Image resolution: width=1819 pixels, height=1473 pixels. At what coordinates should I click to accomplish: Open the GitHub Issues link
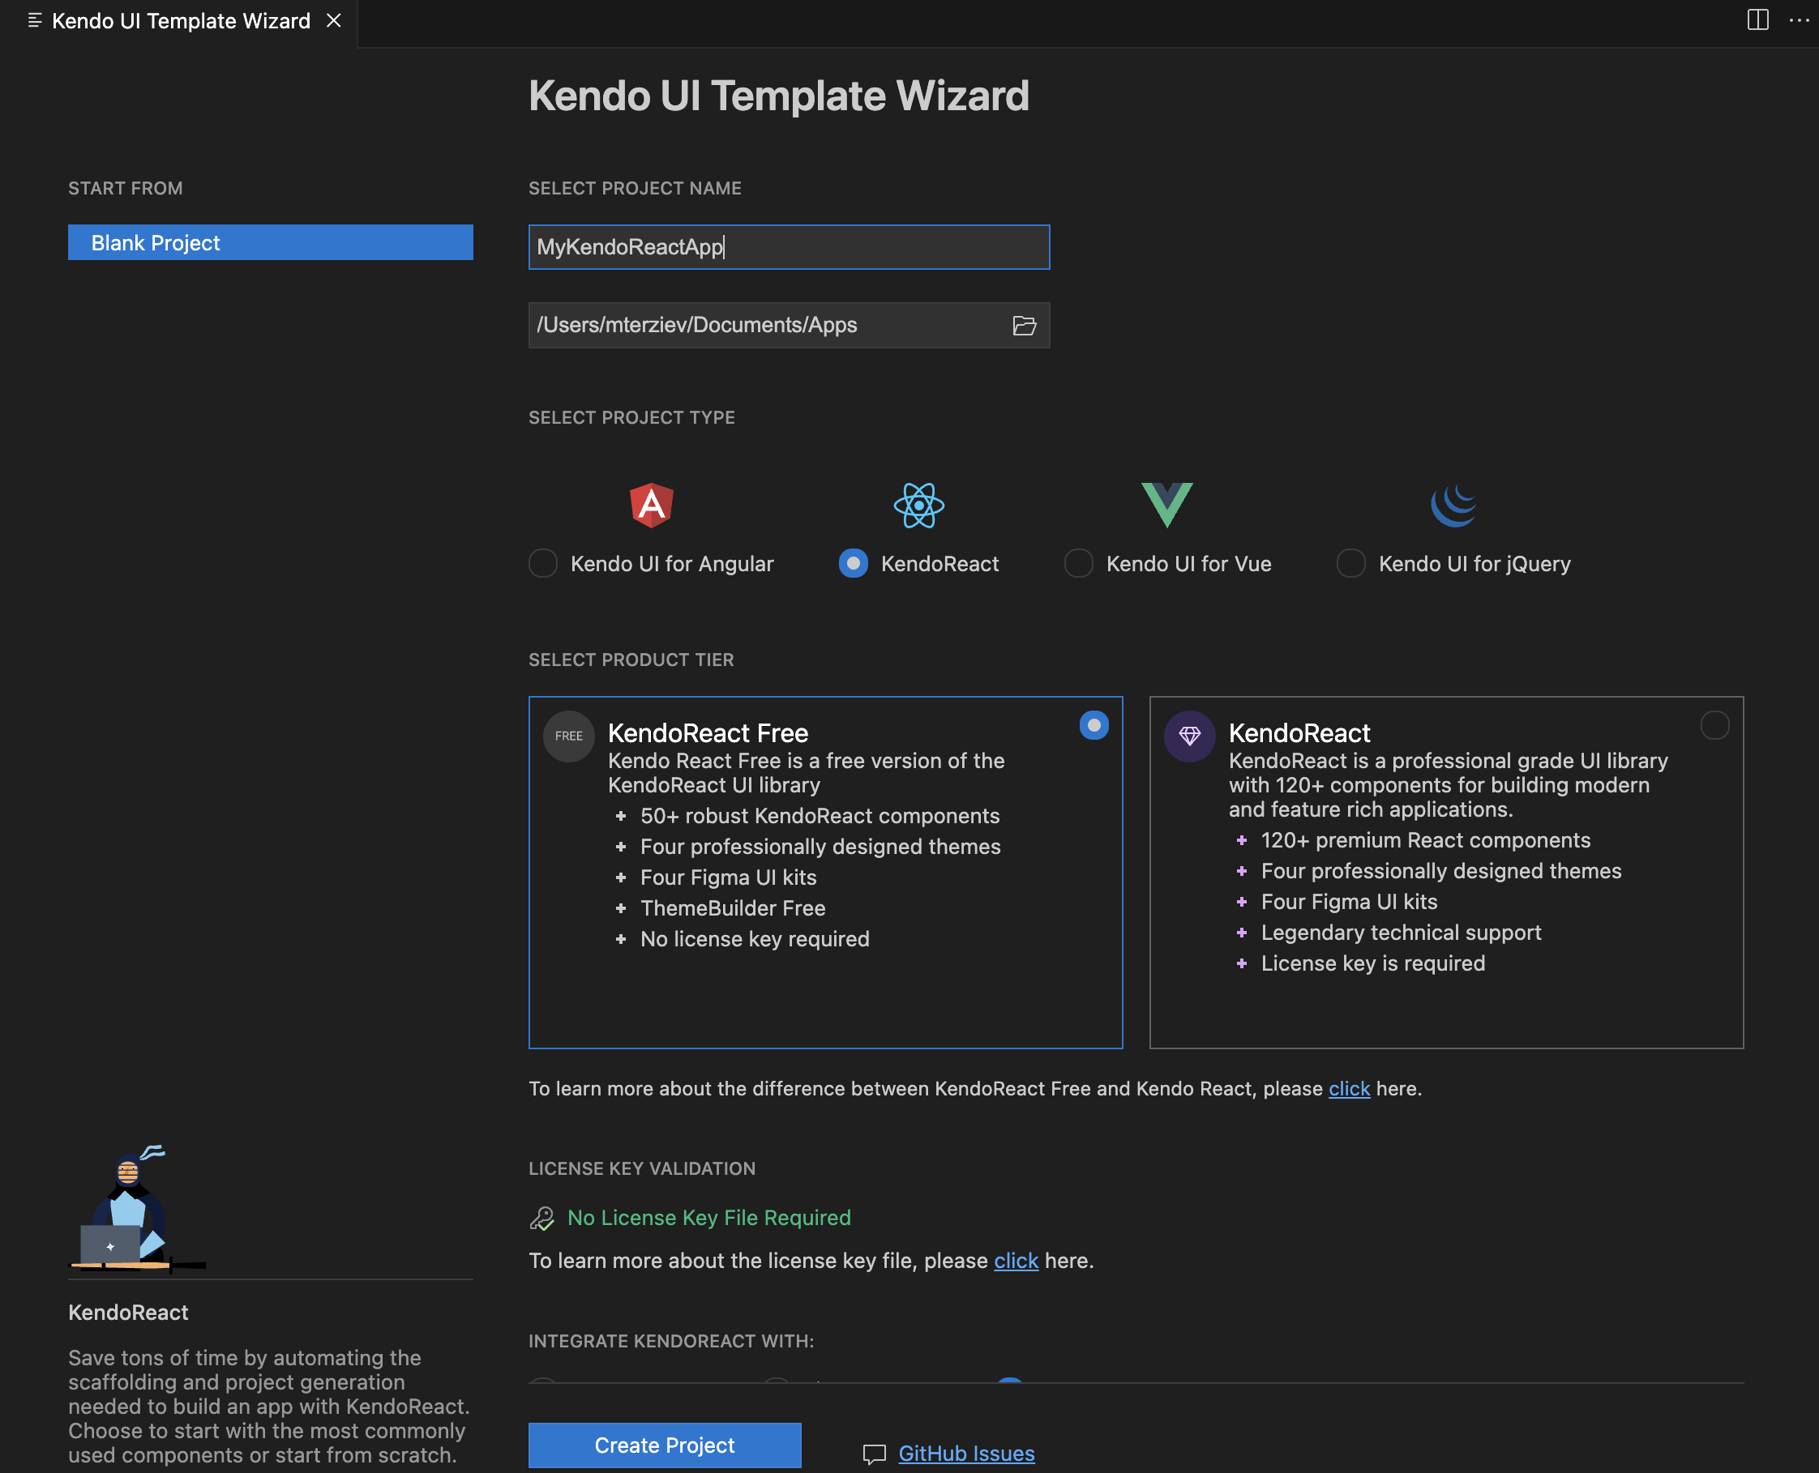point(966,1453)
